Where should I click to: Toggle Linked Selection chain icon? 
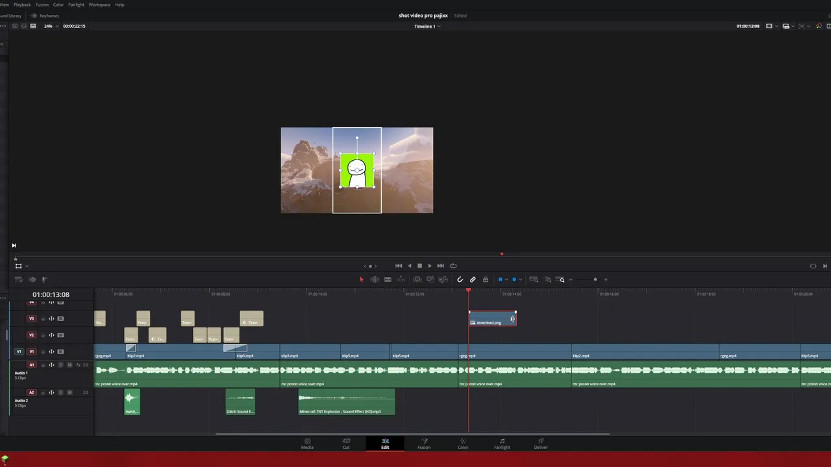click(473, 280)
